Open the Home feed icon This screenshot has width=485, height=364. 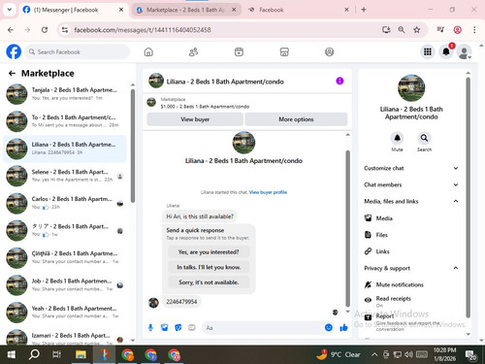pyautogui.click(x=148, y=51)
